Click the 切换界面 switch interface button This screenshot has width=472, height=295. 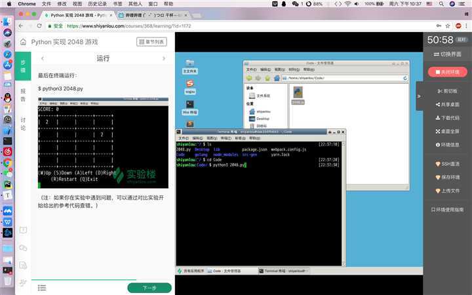pos(447,54)
